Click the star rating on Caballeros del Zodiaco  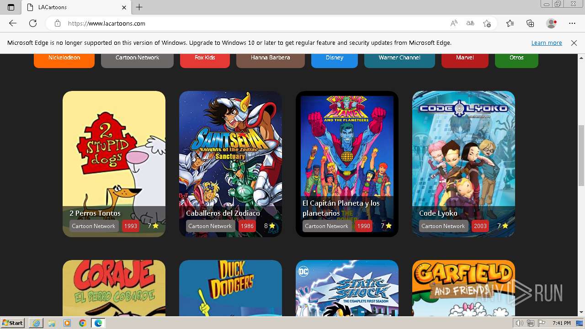(270, 226)
